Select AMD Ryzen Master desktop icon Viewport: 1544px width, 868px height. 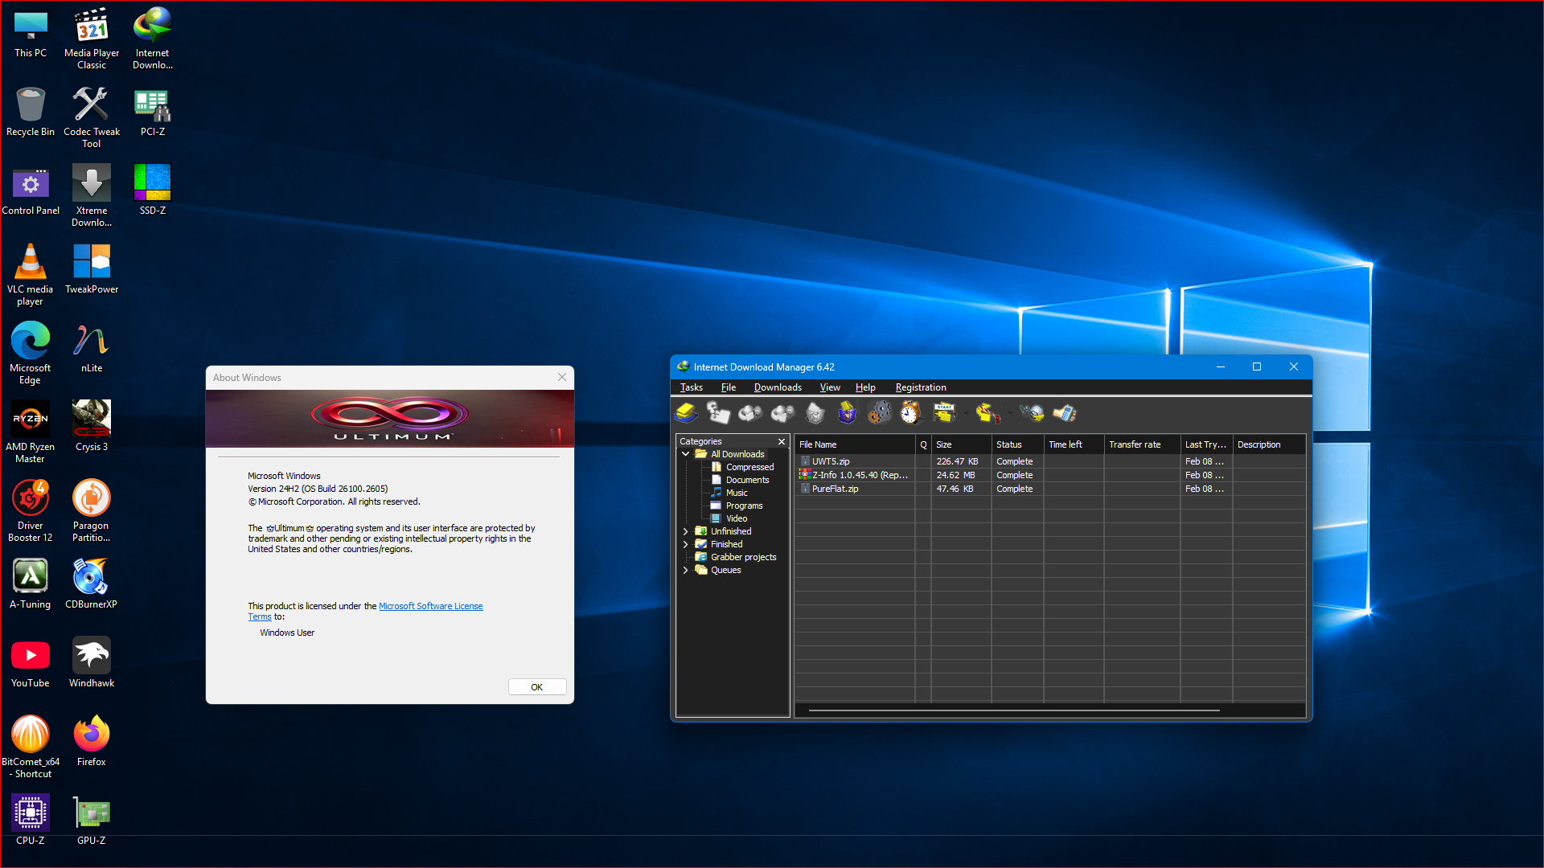pos(31,432)
